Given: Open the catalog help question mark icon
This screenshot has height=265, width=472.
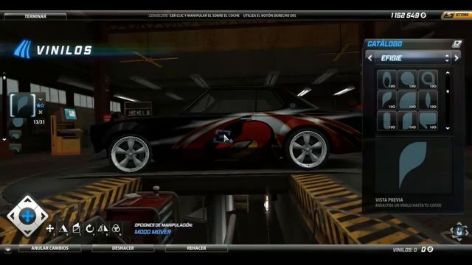Looking at the screenshot, I should (457, 44).
